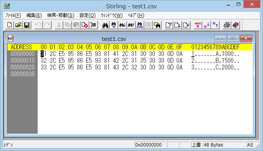Click the 0x00000000 status bar field

pos(150,145)
